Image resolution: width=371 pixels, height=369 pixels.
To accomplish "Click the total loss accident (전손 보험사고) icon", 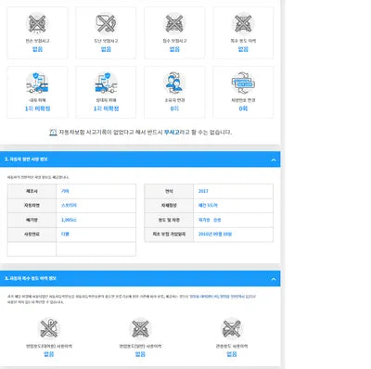I will [37, 23].
